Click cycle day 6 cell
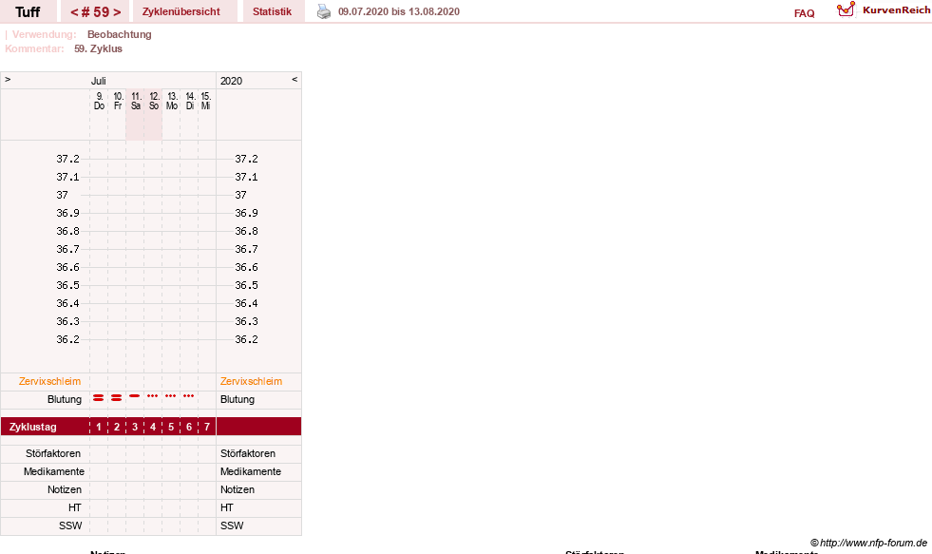 tap(189, 427)
